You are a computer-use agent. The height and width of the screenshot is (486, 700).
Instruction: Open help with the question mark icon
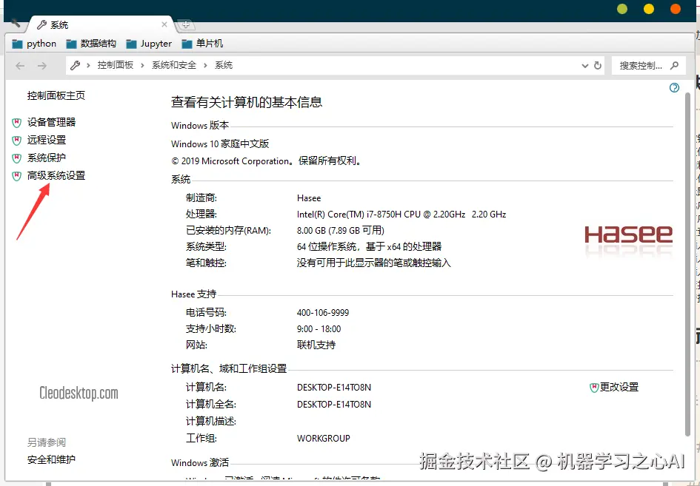pos(674,88)
